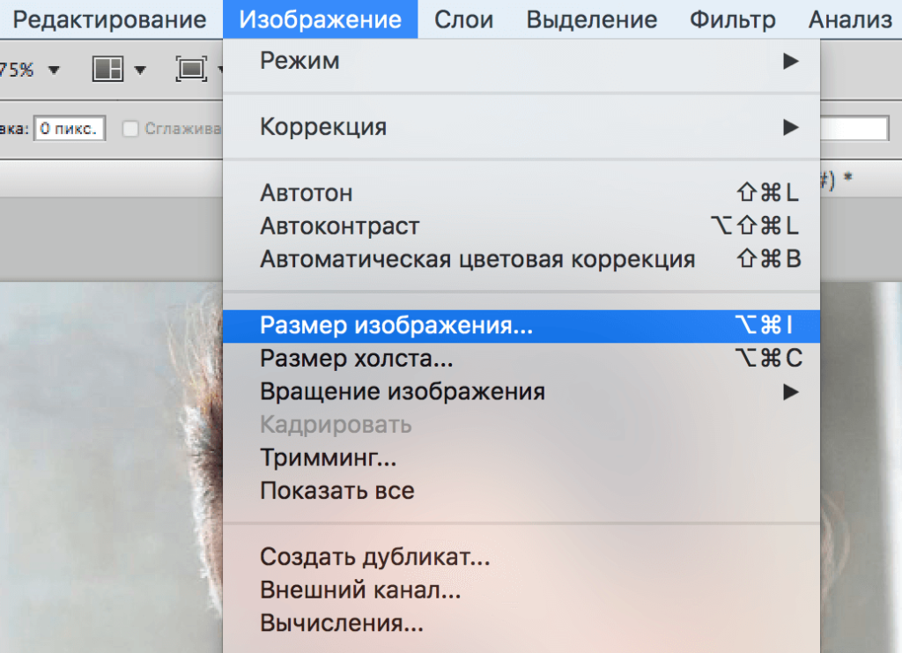Choose Размер изображения... from the menu

click(396, 325)
